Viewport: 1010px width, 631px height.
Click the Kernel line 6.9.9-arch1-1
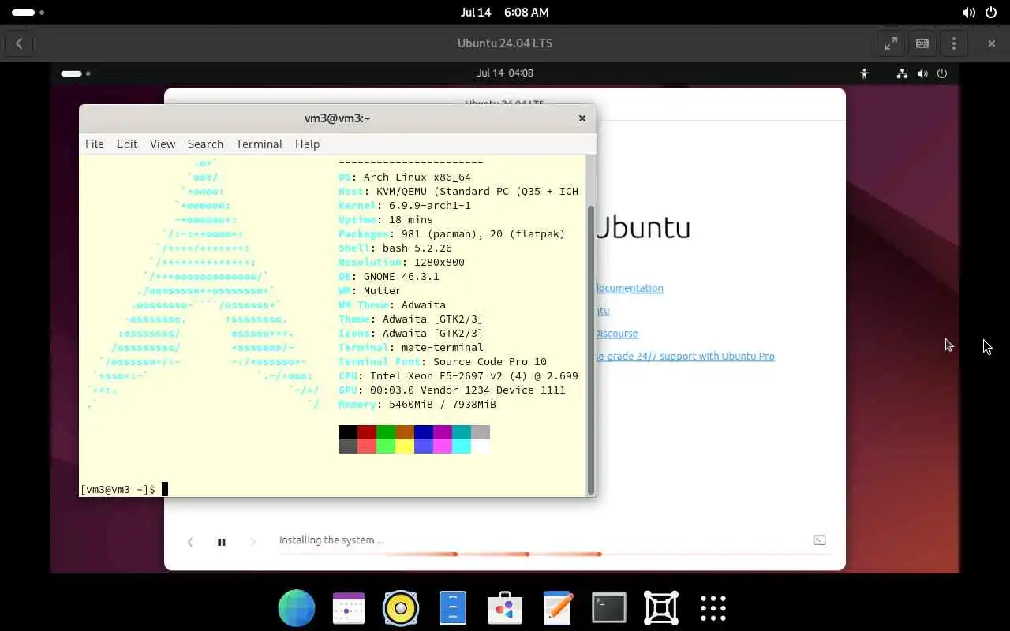[405, 206]
